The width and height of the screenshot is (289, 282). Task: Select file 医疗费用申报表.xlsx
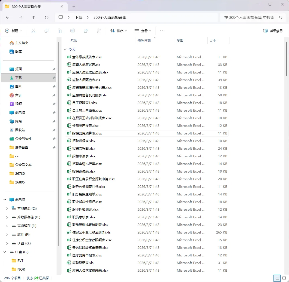[x=147, y=255]
